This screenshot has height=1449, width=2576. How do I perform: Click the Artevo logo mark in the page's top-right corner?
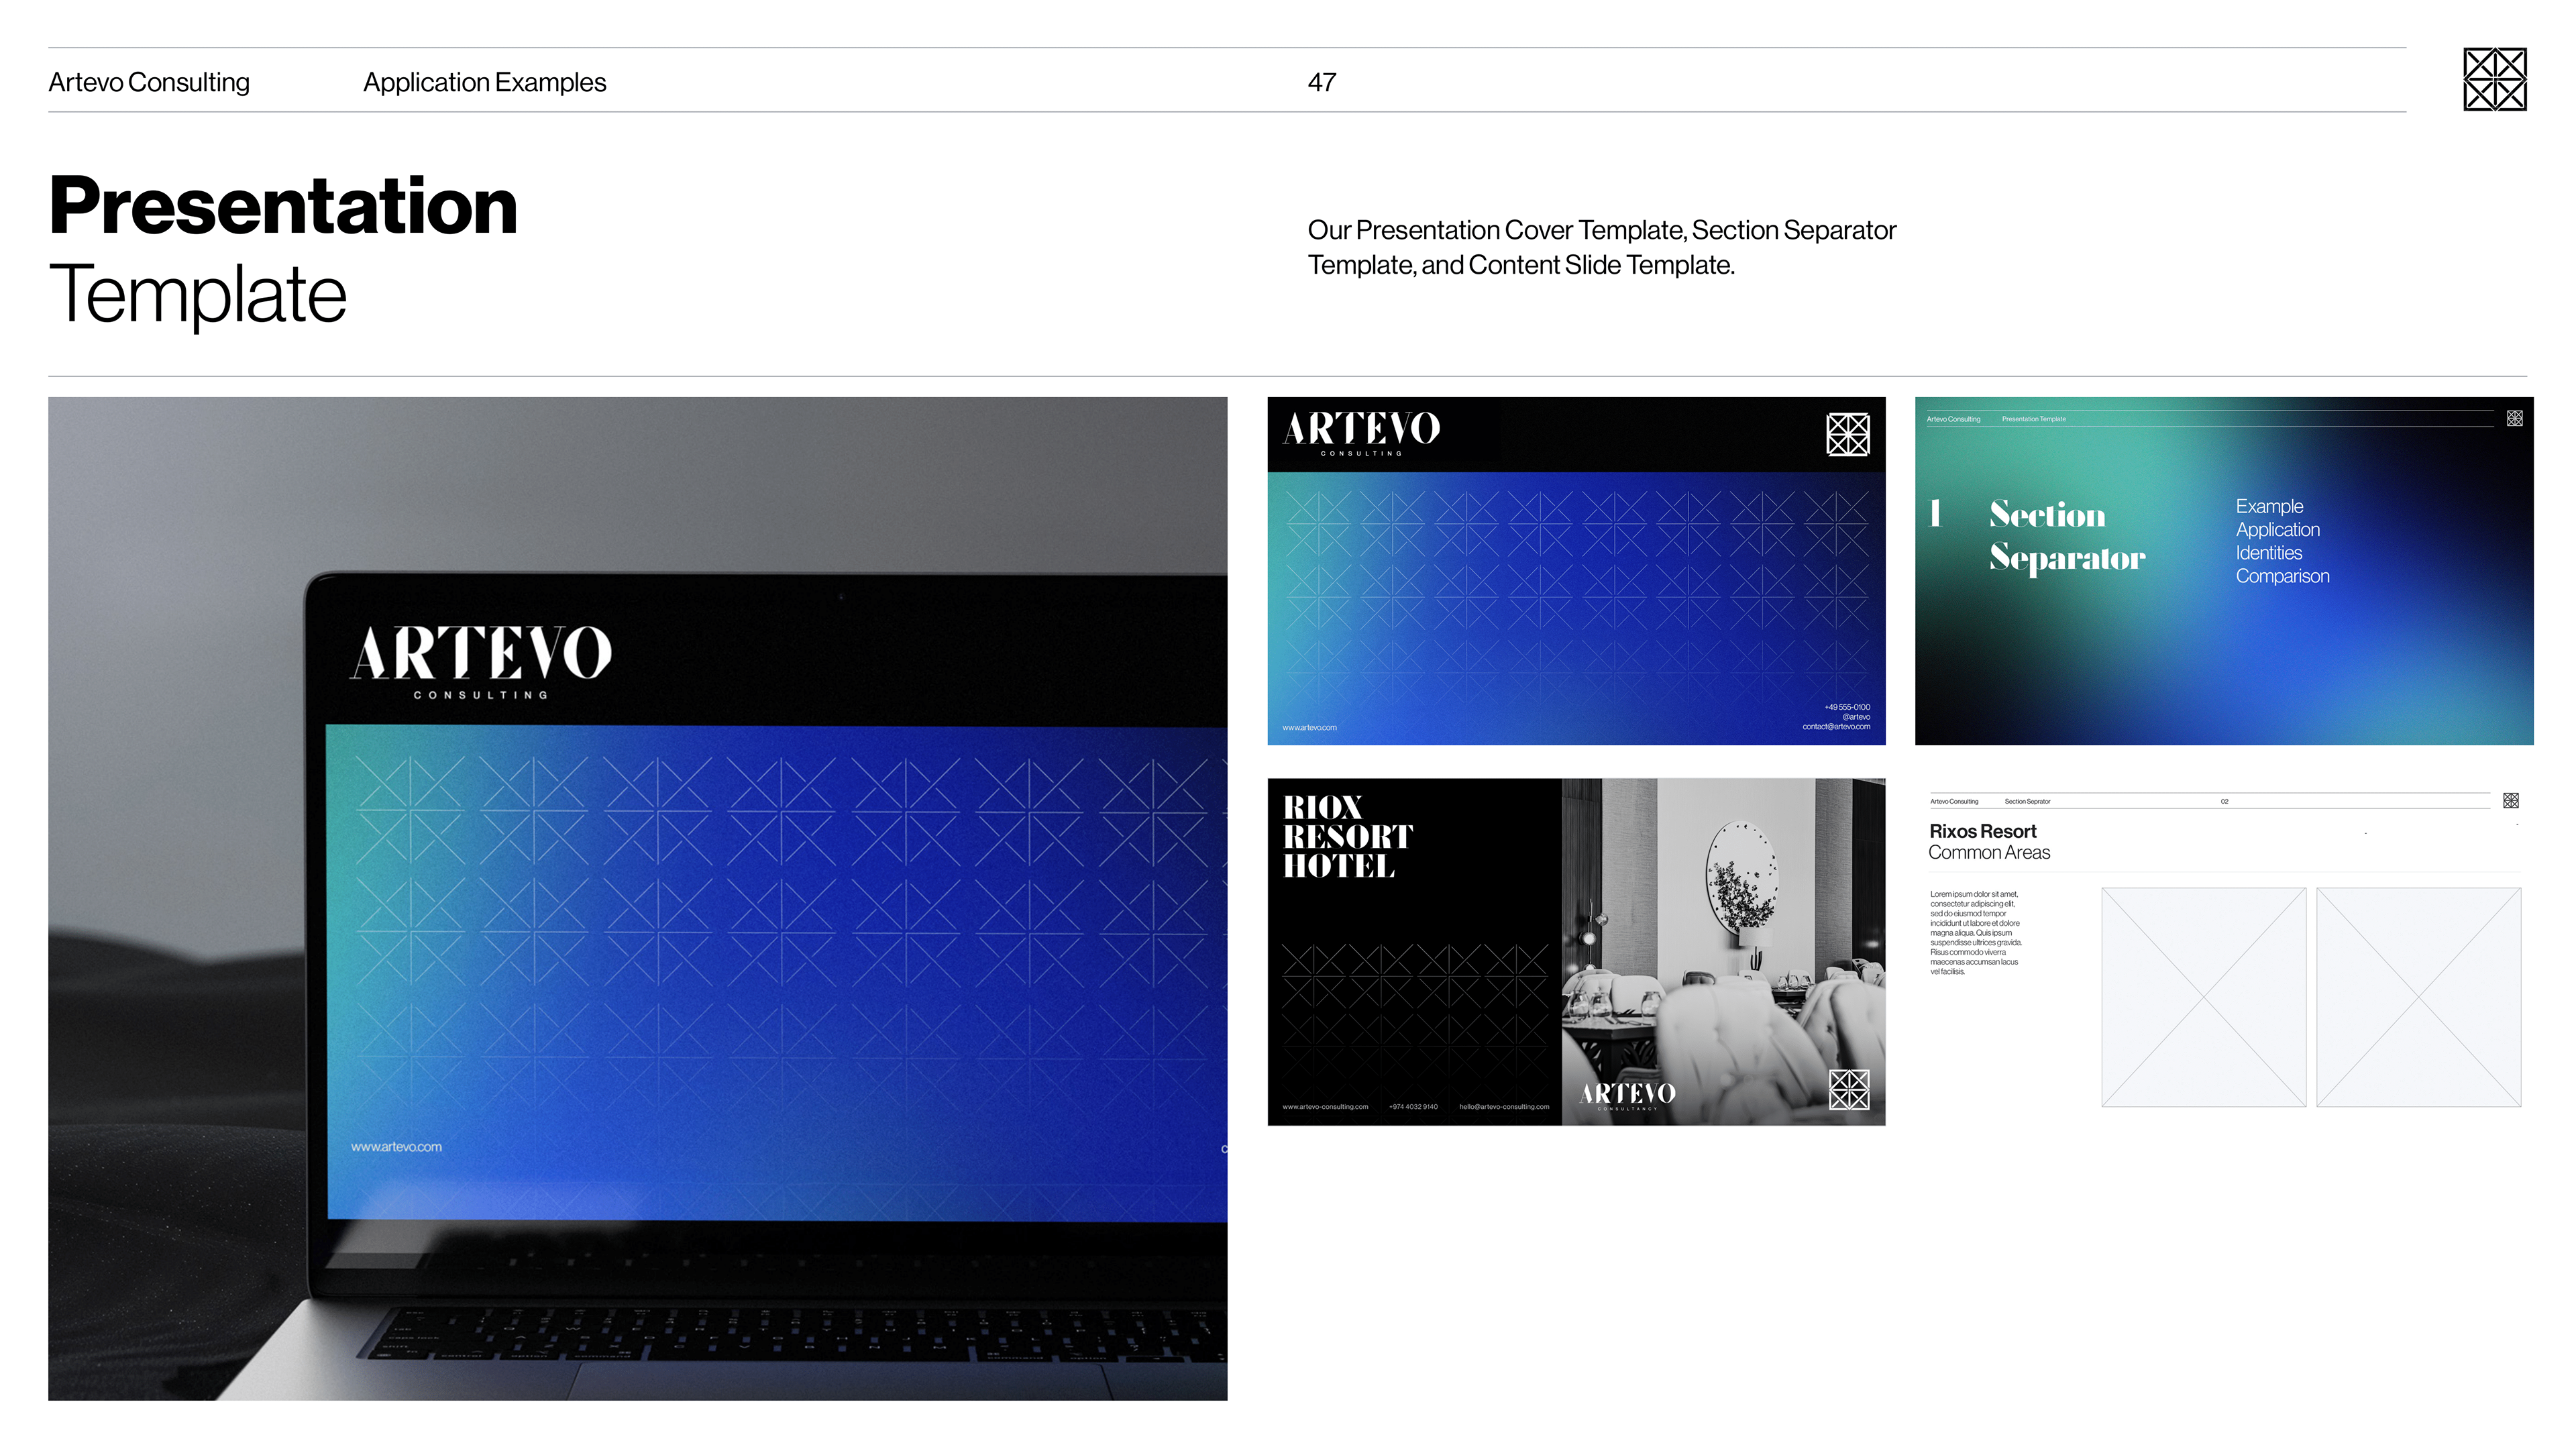coord(2494,79)
